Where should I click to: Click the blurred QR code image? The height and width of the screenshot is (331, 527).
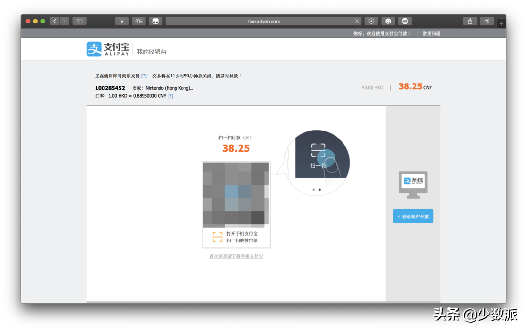(x=236, y=193)
